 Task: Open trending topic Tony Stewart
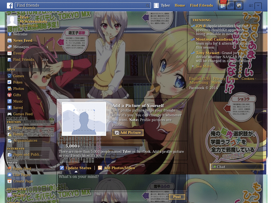[208, 53]
